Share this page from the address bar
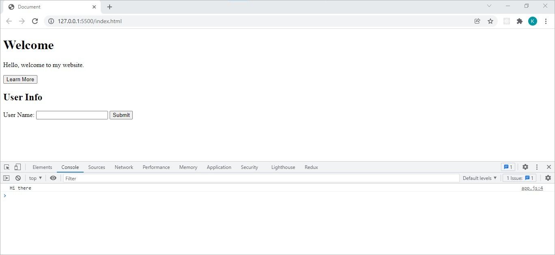This screenshot has height=255, width=555. click(x=477, y=21)
